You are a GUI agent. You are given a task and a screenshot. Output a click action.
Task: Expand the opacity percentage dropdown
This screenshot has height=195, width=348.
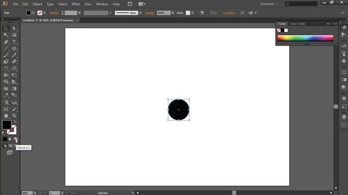coord(173,13)
